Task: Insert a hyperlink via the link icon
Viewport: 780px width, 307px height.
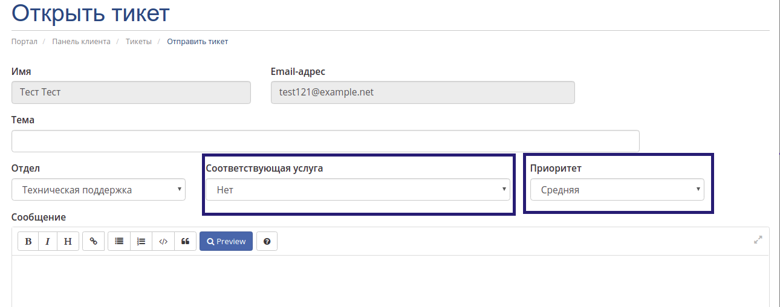Action: pos(93,241)
